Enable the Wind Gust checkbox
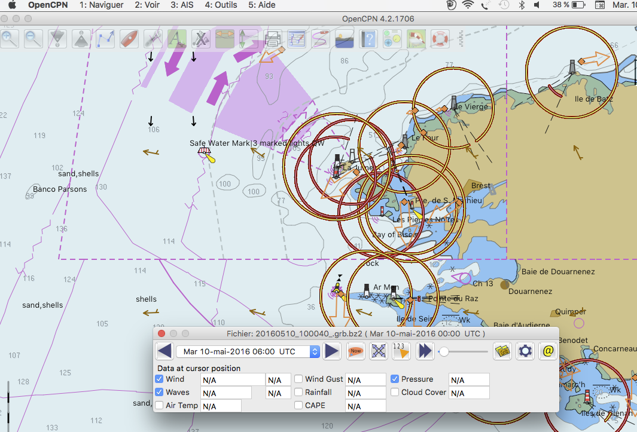The width and height of the screenshot is (637, 432). [298, 379]
